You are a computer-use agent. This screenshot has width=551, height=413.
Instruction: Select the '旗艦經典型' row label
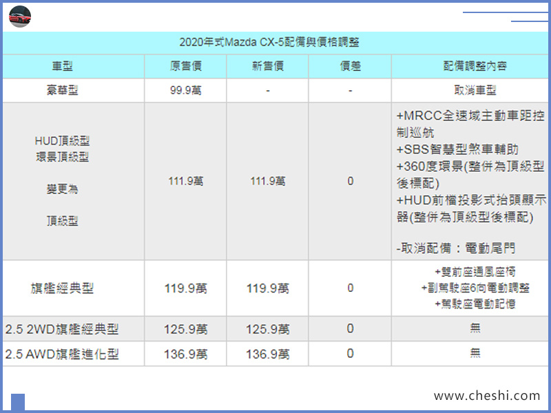pyautogui.click(x=62, y=288)
